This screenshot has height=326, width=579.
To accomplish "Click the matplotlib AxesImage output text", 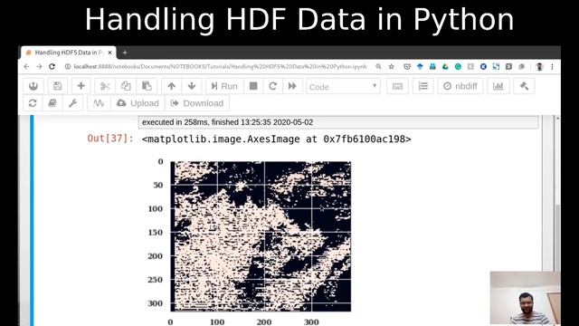I will click(276, 139).
